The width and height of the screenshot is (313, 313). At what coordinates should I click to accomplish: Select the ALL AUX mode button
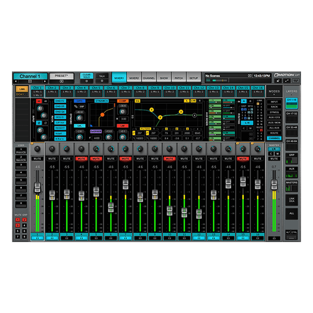click(274, 127)
